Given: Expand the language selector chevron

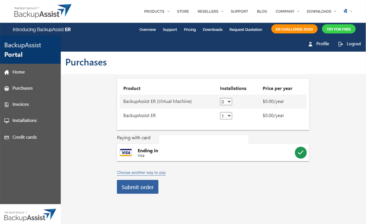Looking at the screenshot, I should click(351, 11).
